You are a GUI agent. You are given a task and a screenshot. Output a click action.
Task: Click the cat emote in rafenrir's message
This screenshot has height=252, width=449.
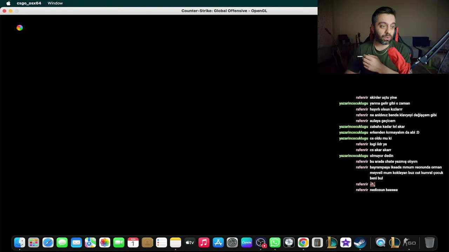click(373, 184)
